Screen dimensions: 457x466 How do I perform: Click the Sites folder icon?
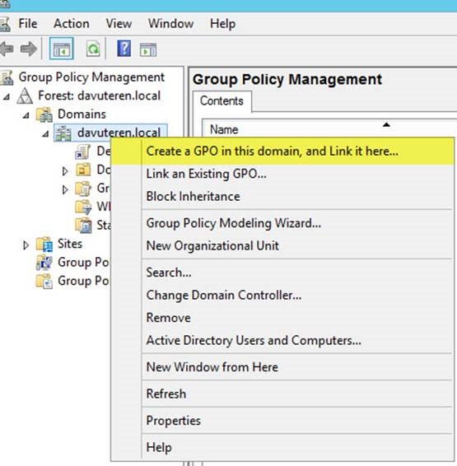pyautogui.click(x=44, y=245)
